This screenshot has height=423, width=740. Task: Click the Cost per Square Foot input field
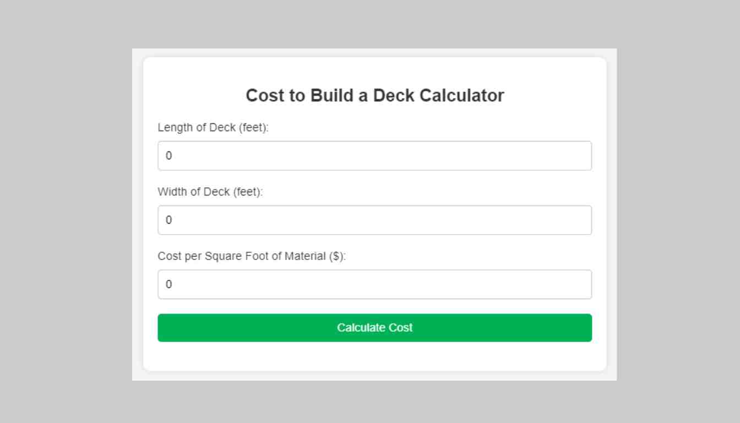pyautogui.click(x=374, y=284)
